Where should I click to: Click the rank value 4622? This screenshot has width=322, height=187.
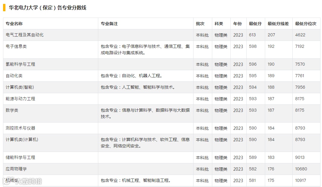300,35
